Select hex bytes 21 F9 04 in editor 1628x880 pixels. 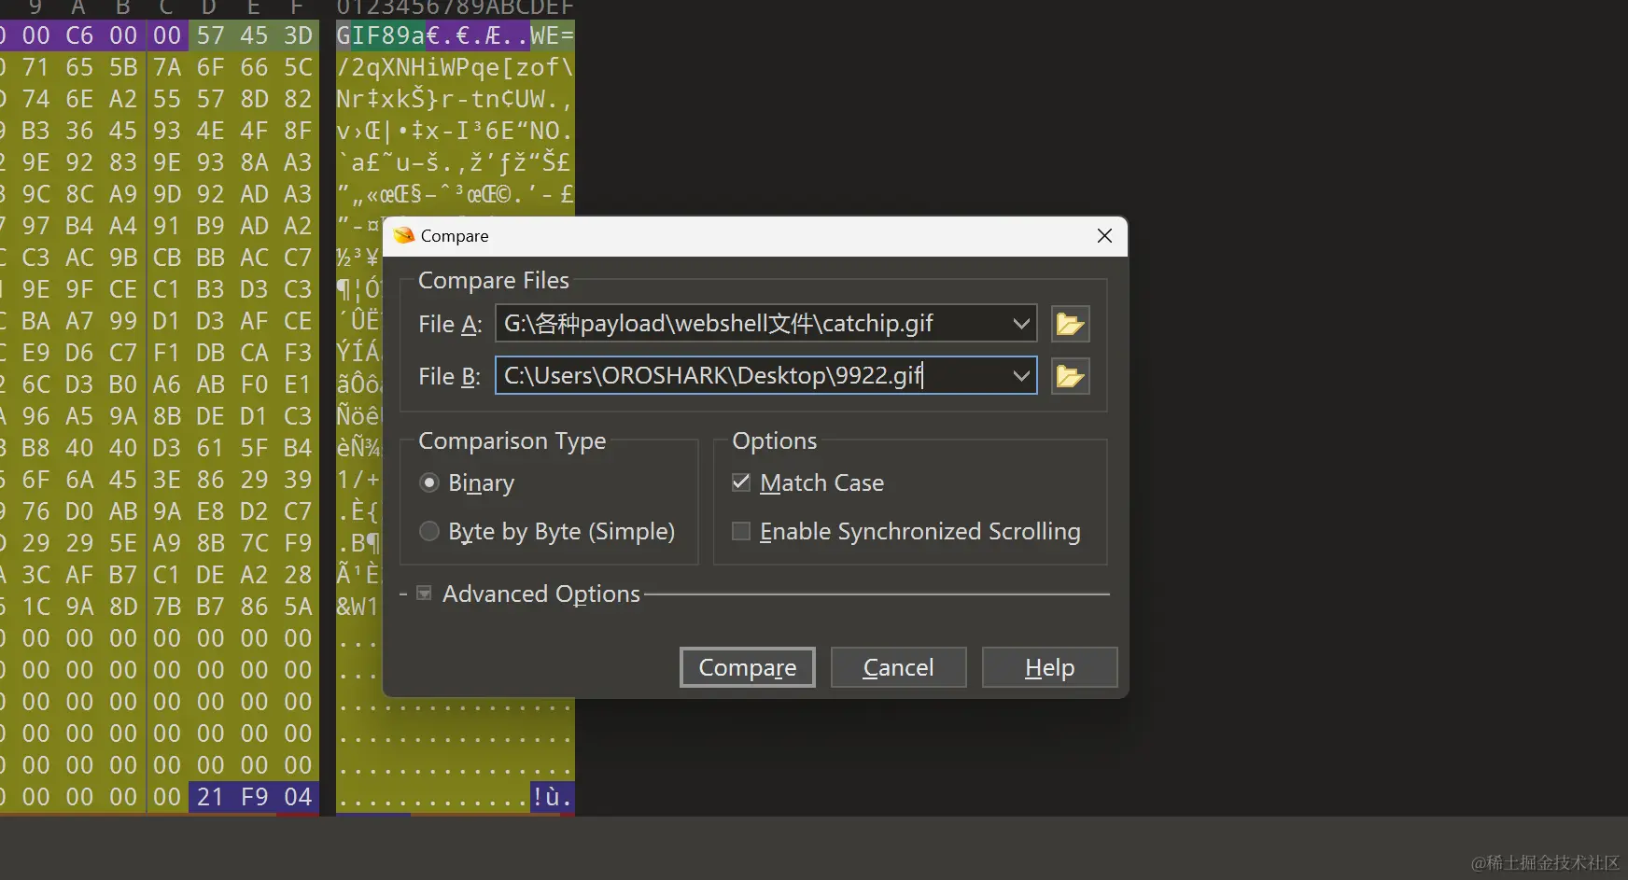point(254,797)
